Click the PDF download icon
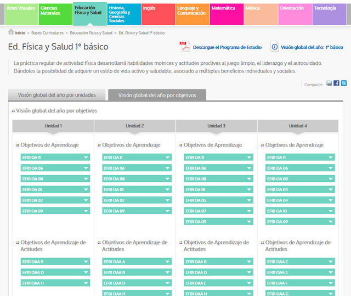Image resolution: width=351 pixels, height=296 pixels. pyautogui.click(x=185, y=47)
